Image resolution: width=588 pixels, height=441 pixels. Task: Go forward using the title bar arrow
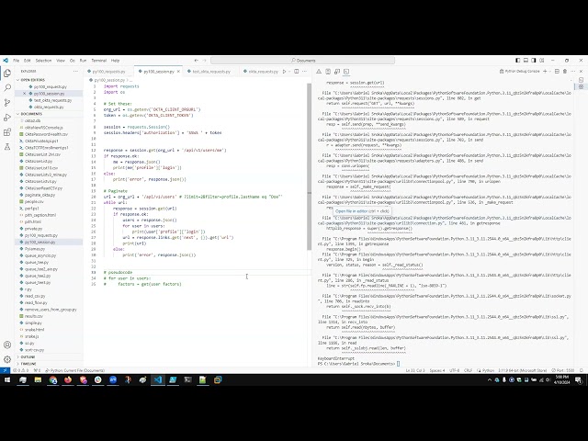[x=204, y=61]
